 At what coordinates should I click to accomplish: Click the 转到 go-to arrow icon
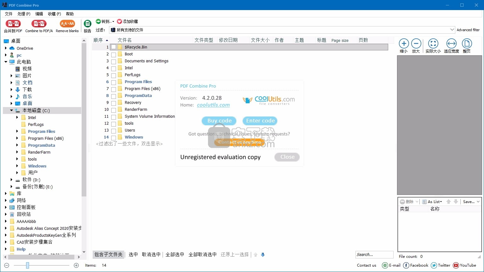(98, 21)
